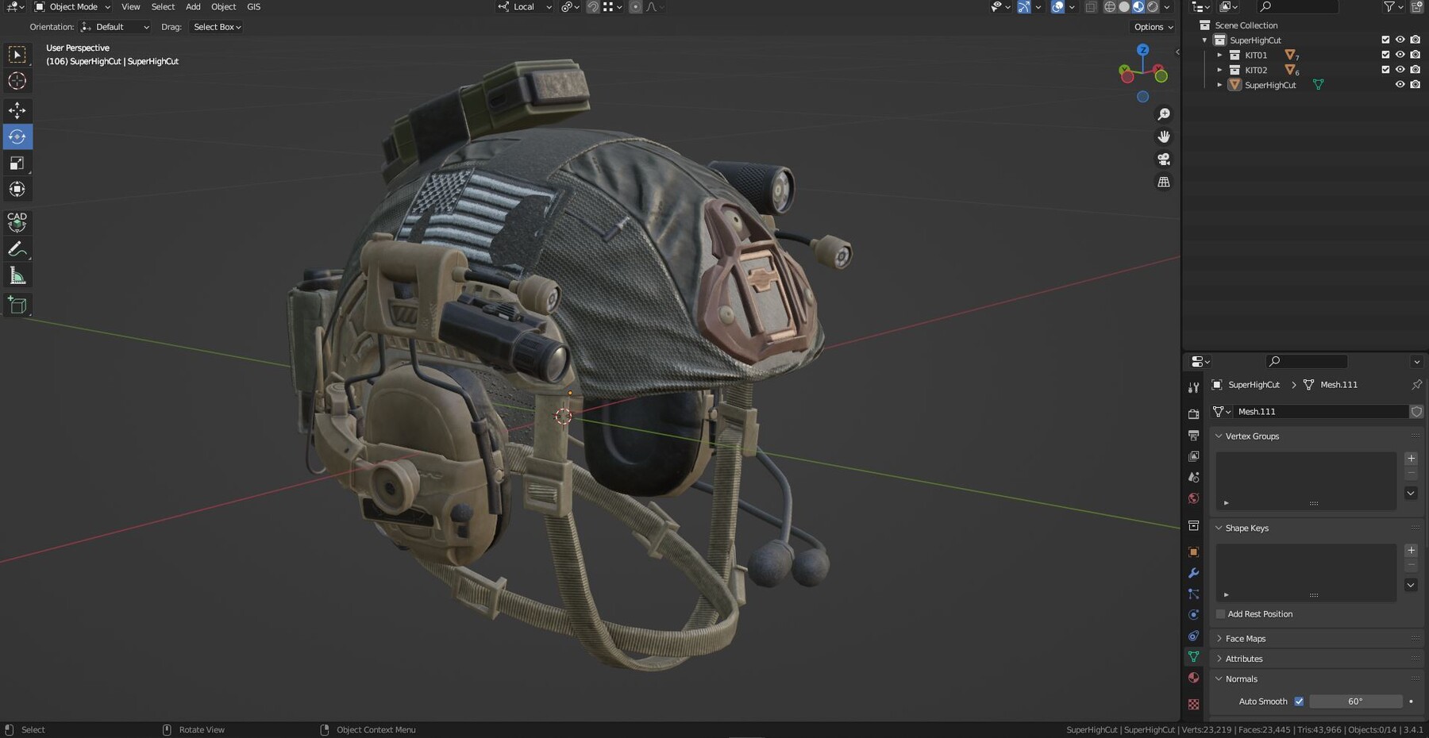Toggle camera view gizmo icon
1429x738 pixels.
click(x=1163, y=160)
